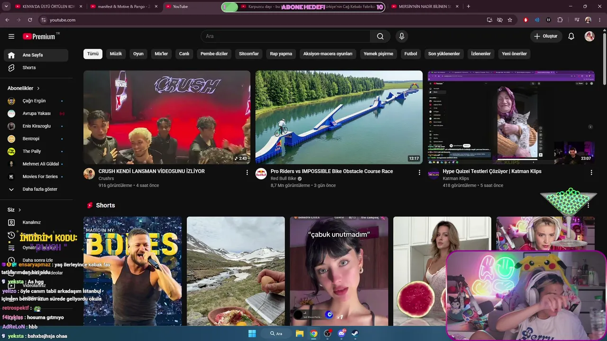This screenshot has height=341, width=607.
Task: Open Chrome from the taskbar
Action: (x=313, y=333)
